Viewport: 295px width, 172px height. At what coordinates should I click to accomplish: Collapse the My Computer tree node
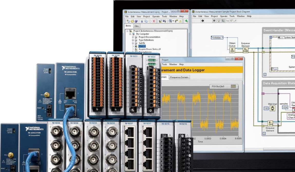[130, 34]
